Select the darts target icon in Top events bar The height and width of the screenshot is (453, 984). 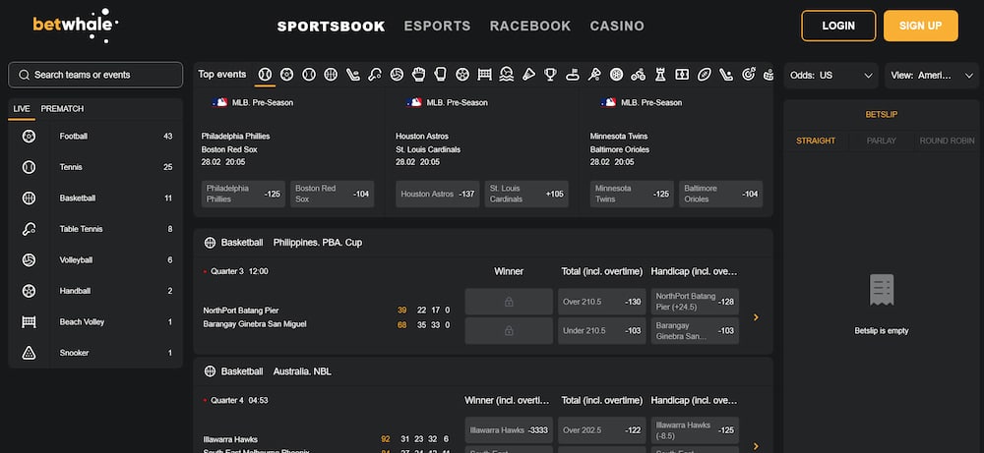(x=748, y=75)
